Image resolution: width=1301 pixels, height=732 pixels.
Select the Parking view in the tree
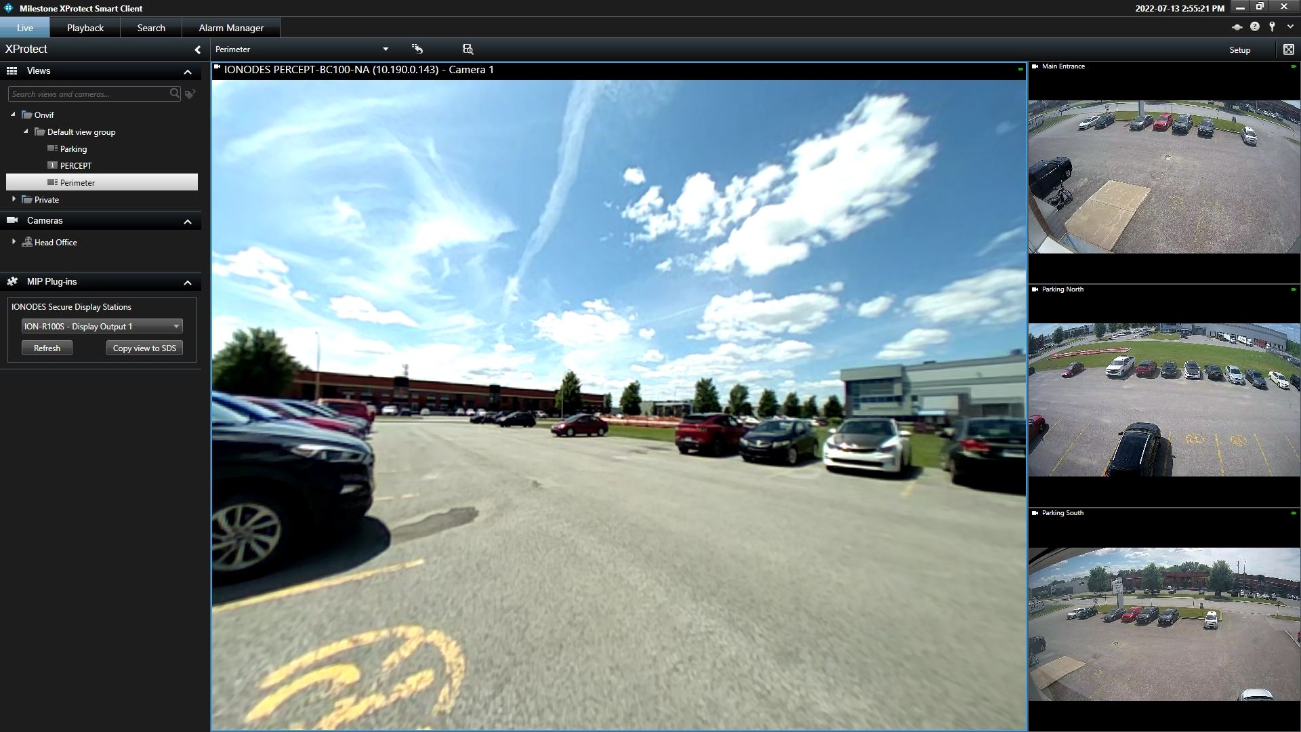73,148
